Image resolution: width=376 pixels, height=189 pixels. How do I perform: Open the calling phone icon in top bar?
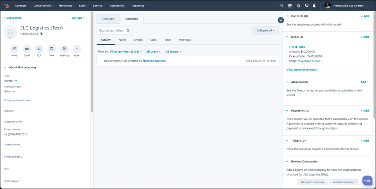pyautogui.click(x=307, y=6)
